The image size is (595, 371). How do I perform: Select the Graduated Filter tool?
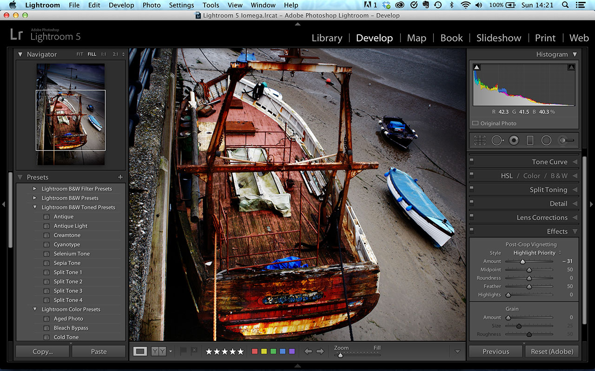pyautogui.click(x=530, y=140)
